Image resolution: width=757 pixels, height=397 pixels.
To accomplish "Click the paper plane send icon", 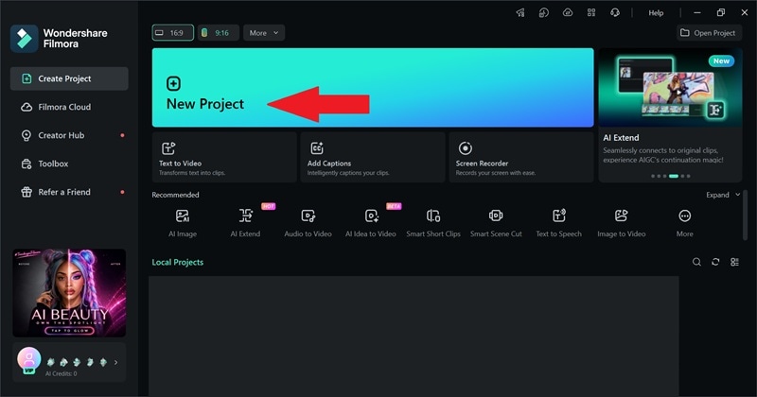I will coord(520,13).
